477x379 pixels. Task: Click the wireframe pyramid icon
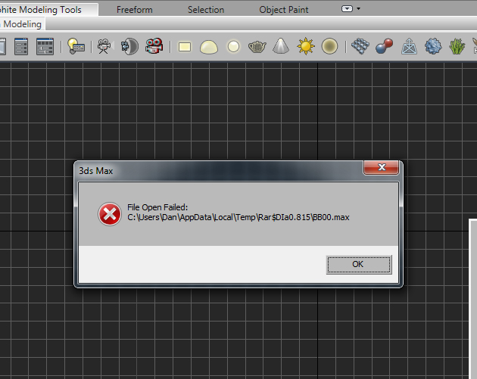tap(410, 47)
